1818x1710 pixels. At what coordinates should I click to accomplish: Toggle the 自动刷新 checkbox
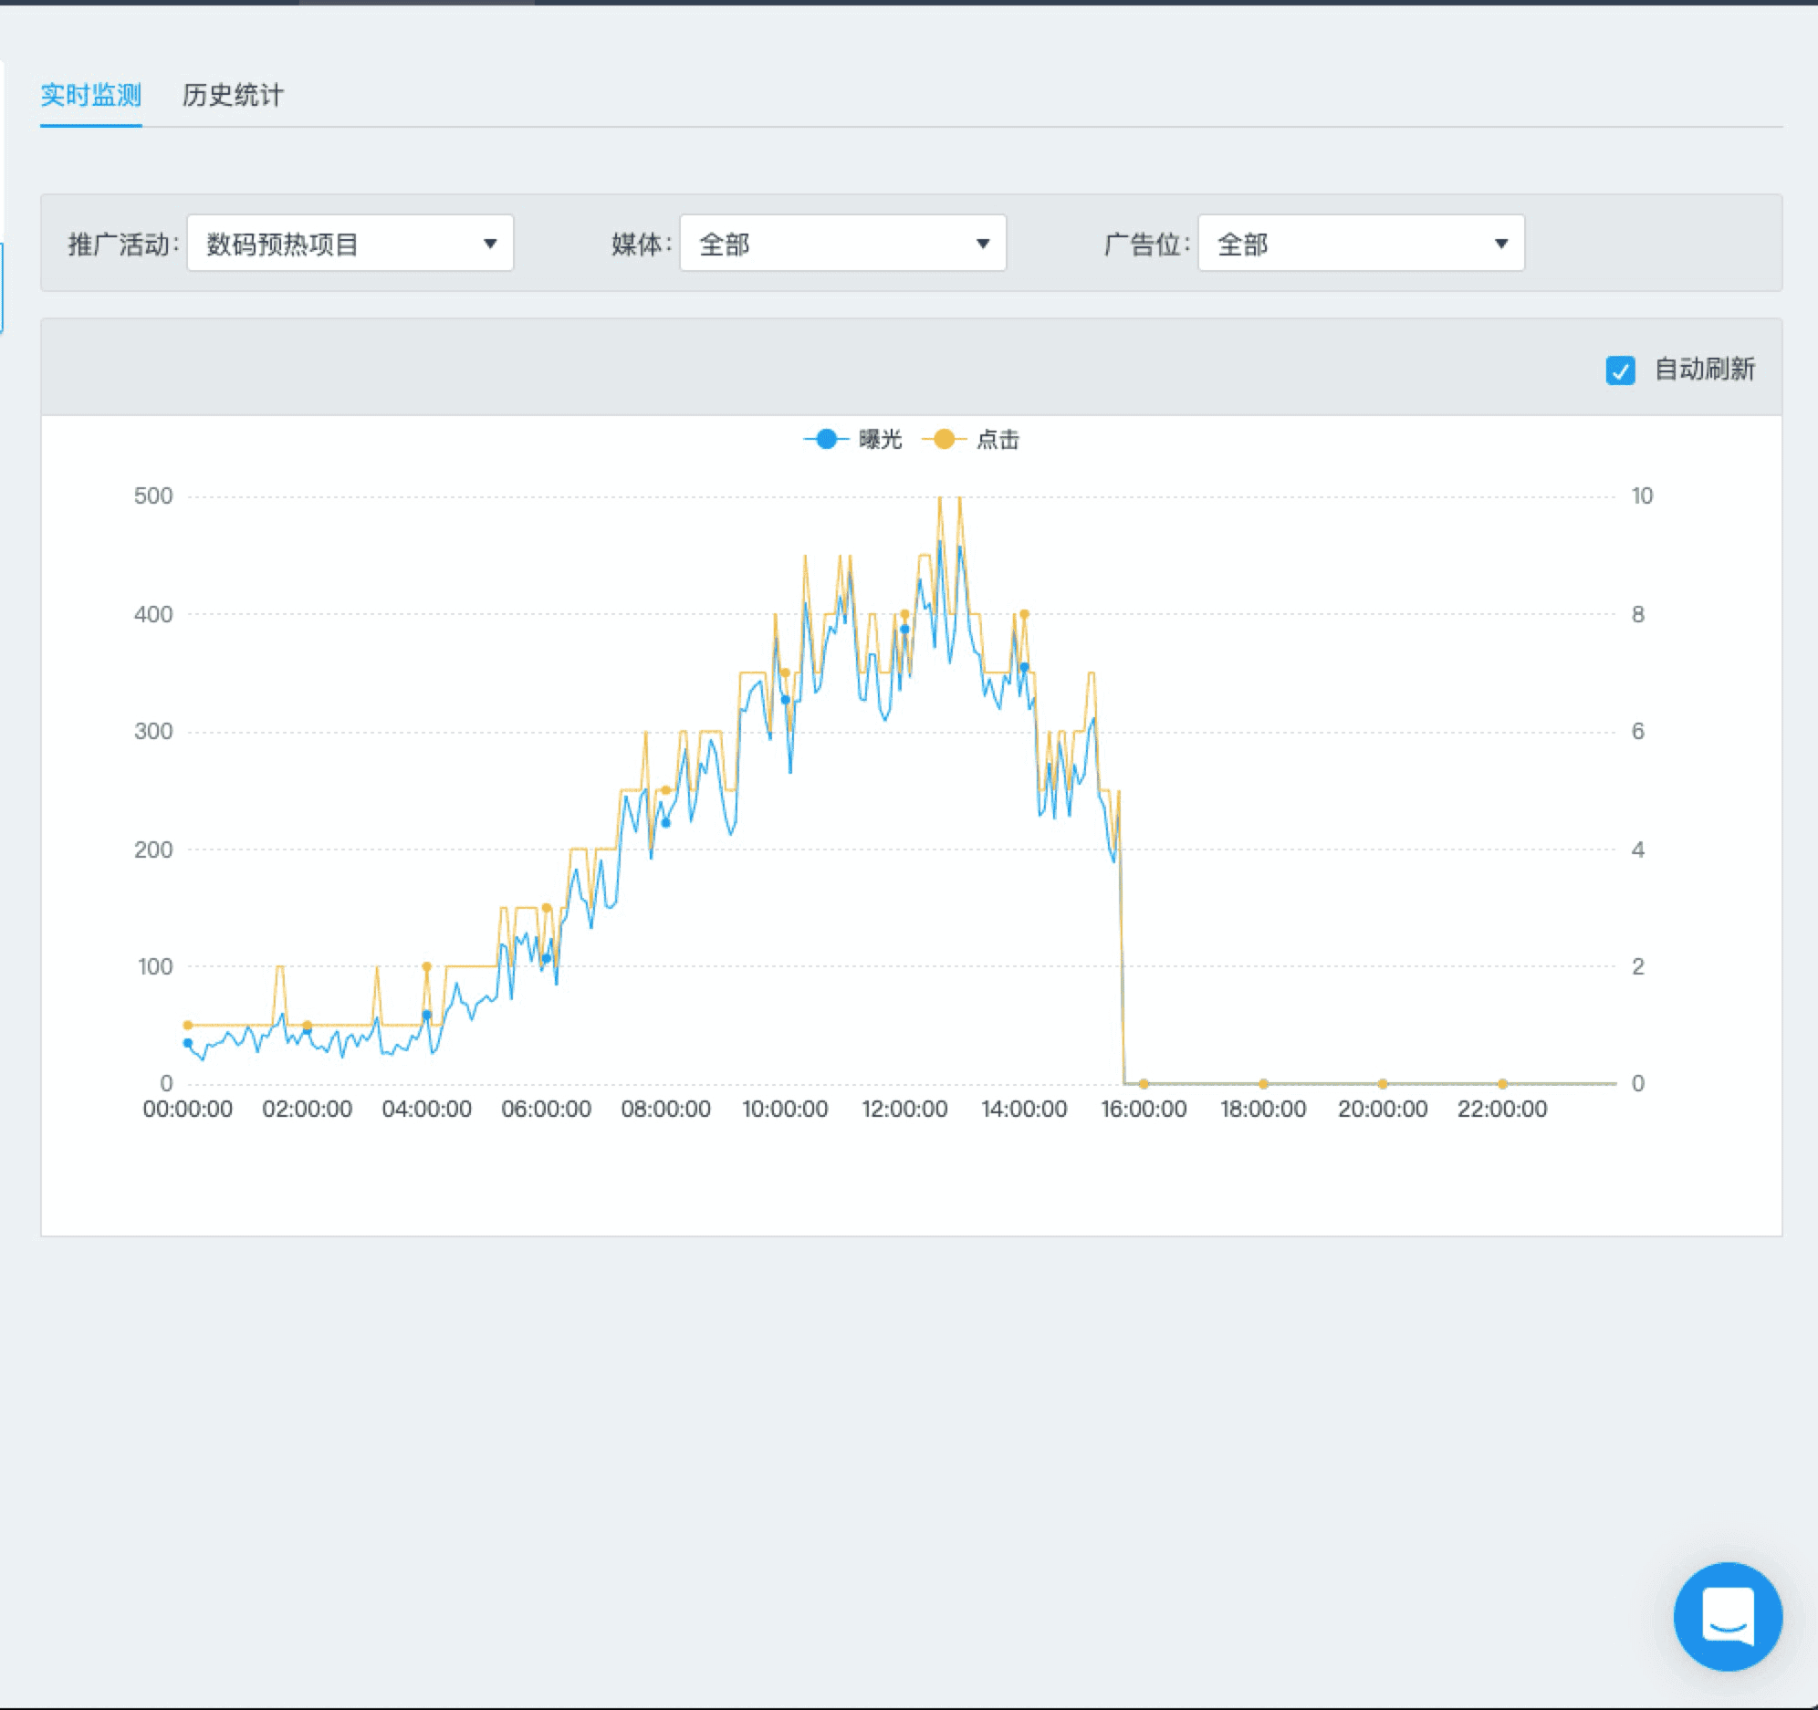coord(1620,370)
